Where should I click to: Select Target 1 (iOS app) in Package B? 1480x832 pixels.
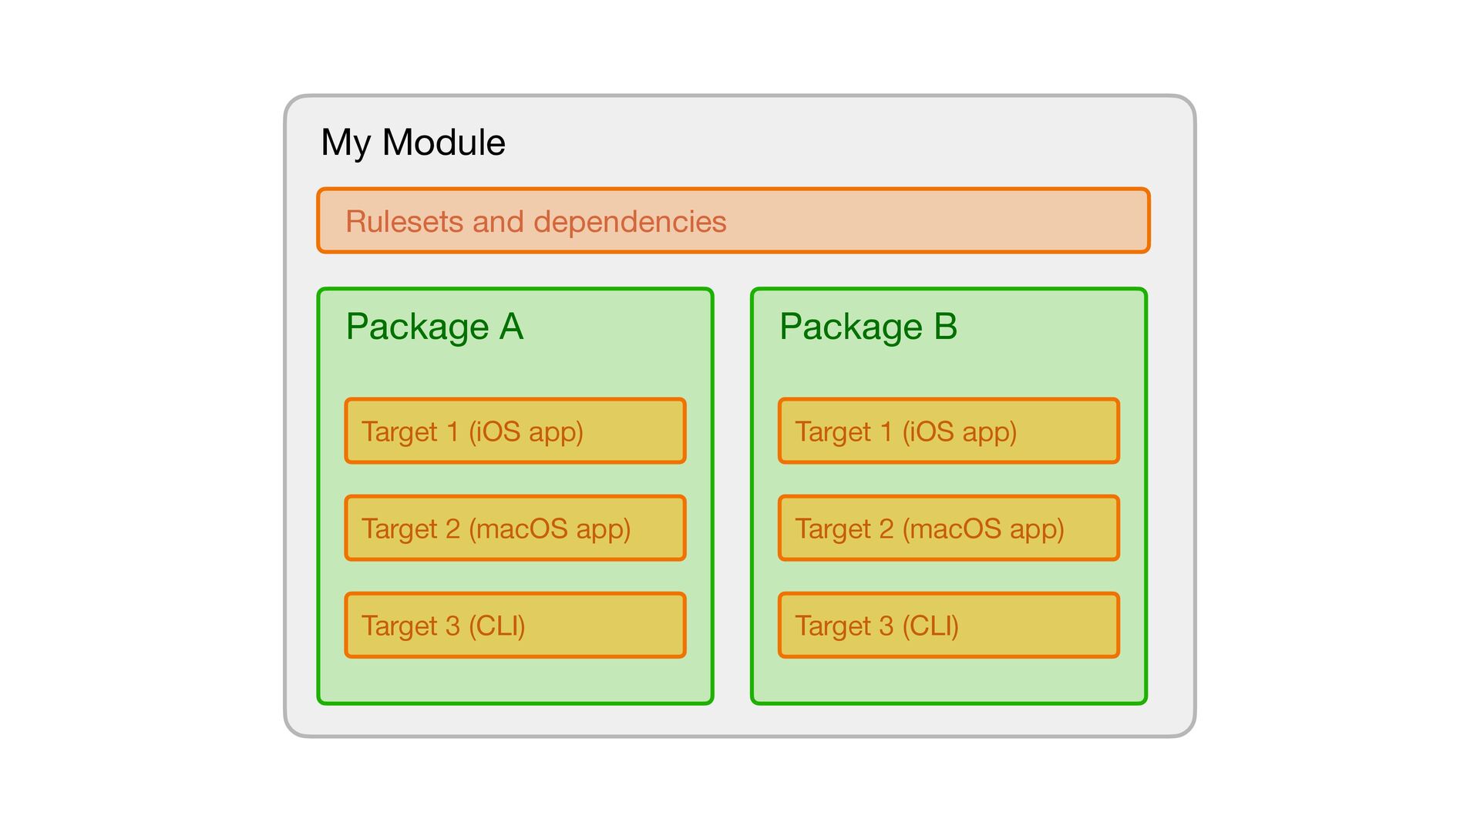(x=948, y=431)
